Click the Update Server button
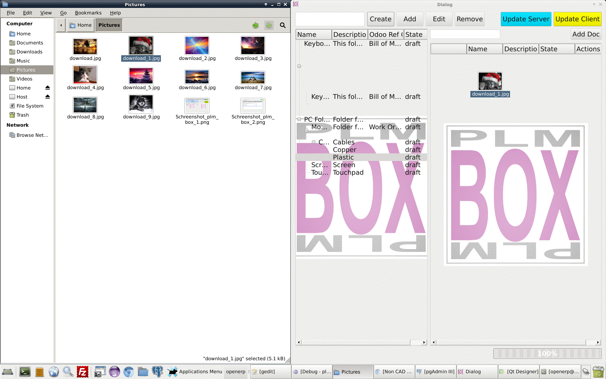606x379 pixels. point(526,19)
